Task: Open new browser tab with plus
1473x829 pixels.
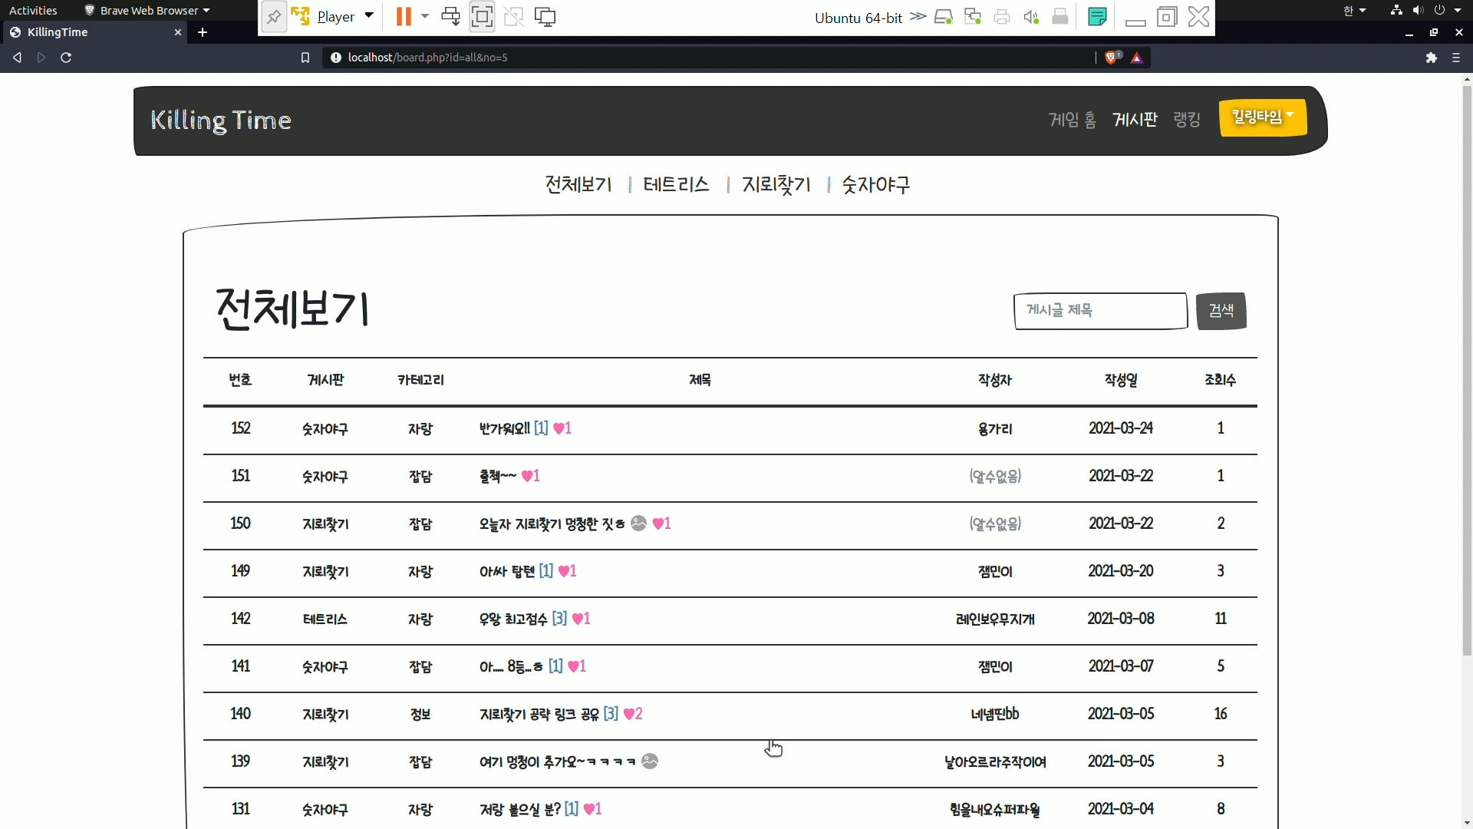Action: coord(203,32)
